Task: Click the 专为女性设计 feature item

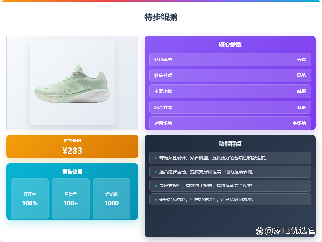Action: tap(230, 158)
